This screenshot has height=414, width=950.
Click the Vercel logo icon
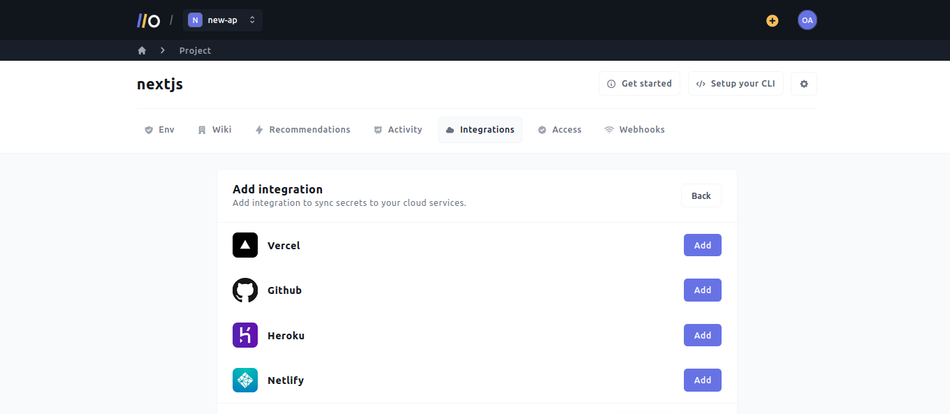(x=245, y=245)
